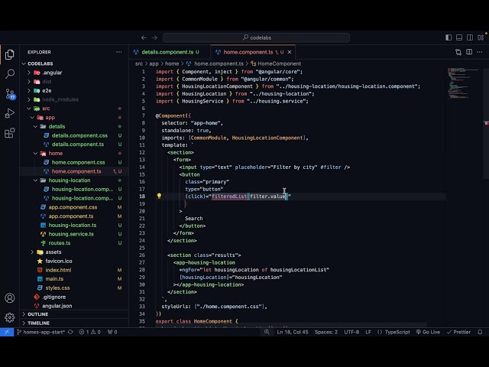
Task: Open notifications bell icon
Action: (x=481, y=332)
